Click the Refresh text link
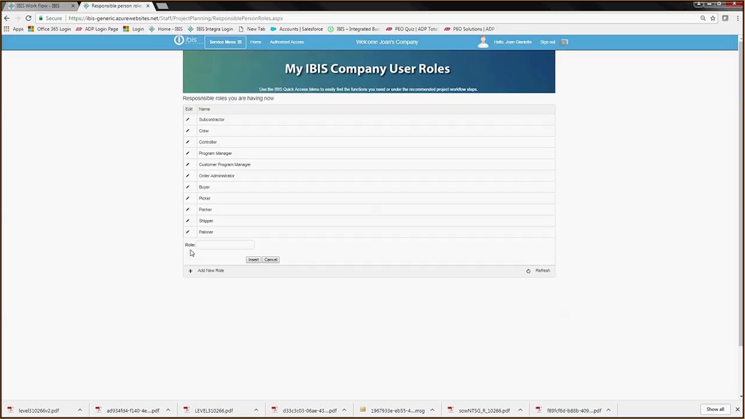 coord(542,271)
